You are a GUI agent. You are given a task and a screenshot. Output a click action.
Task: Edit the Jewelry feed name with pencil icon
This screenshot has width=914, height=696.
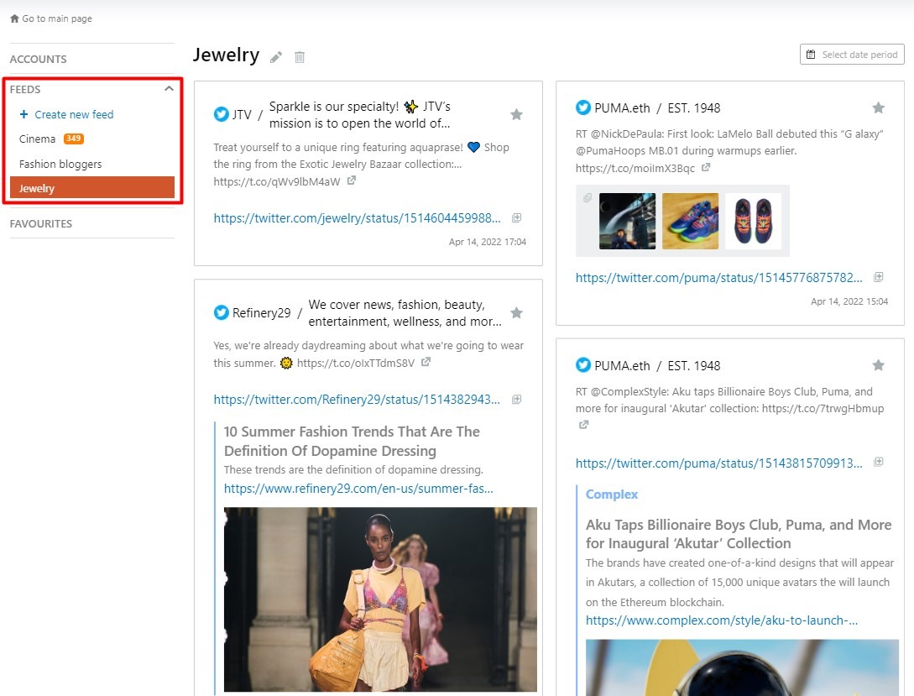[276, 57]
